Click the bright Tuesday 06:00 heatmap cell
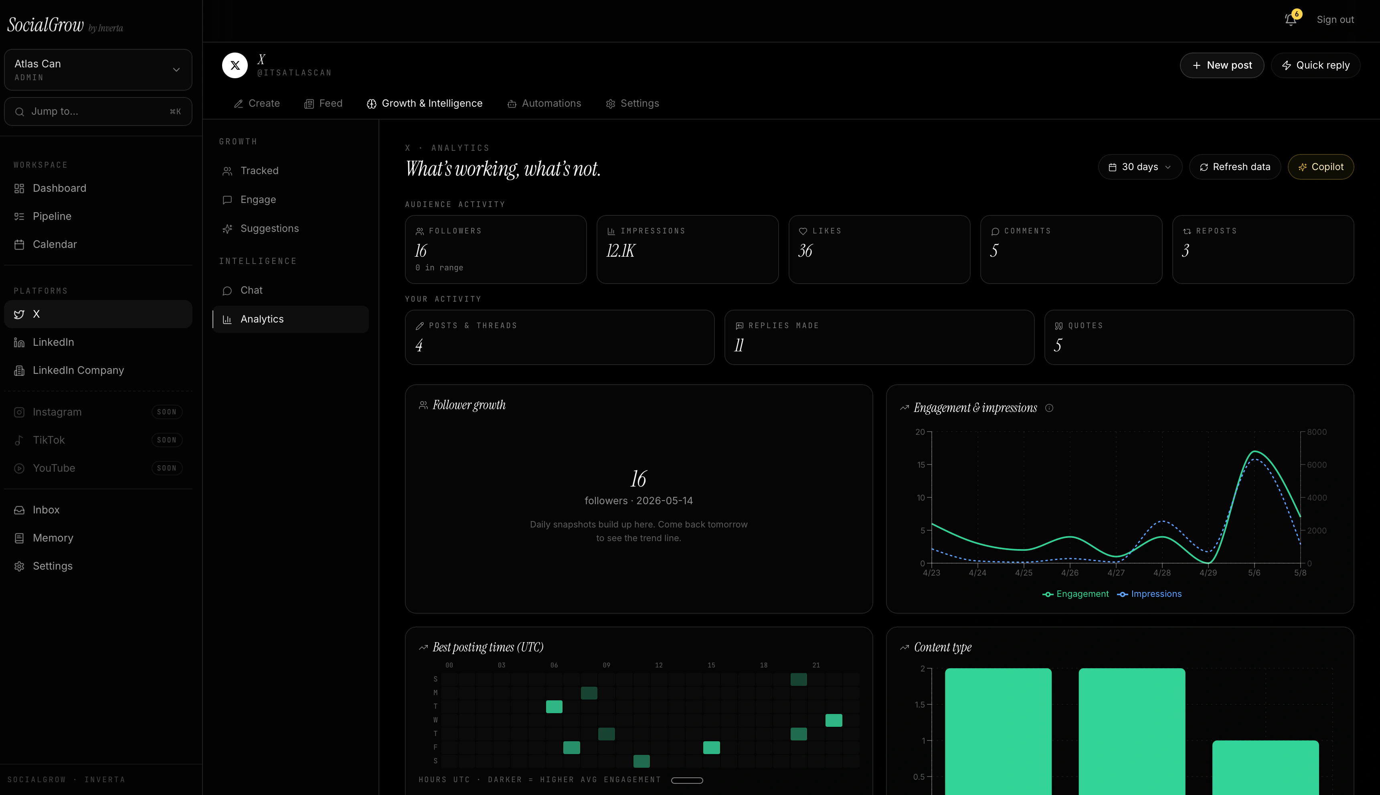This screenshot has height=795, width=1380. click(554, 707)
